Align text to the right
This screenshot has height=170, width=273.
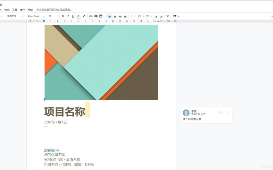pyautogui.click(x=120, y=16)
